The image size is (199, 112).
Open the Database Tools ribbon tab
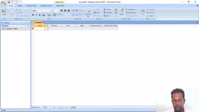pyautogui.click(x=46, y=6)
